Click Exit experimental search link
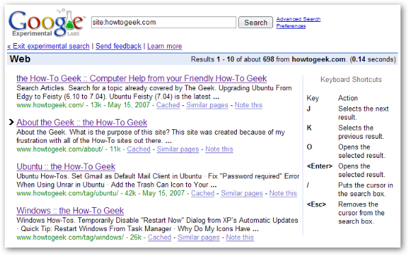Image resolution: width=408 pixels, height=255 pixels. [x=49, y=46]
